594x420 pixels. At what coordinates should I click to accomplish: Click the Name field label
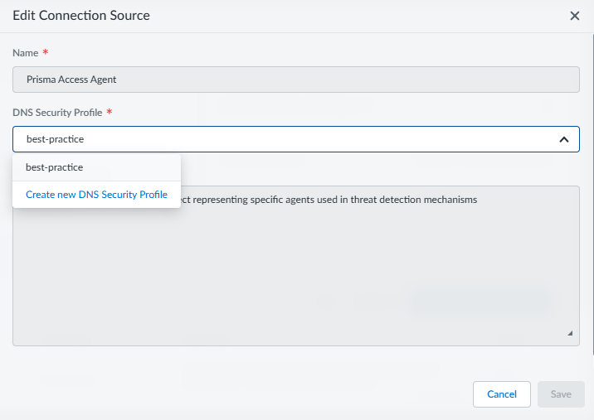[x=26, y=53]
